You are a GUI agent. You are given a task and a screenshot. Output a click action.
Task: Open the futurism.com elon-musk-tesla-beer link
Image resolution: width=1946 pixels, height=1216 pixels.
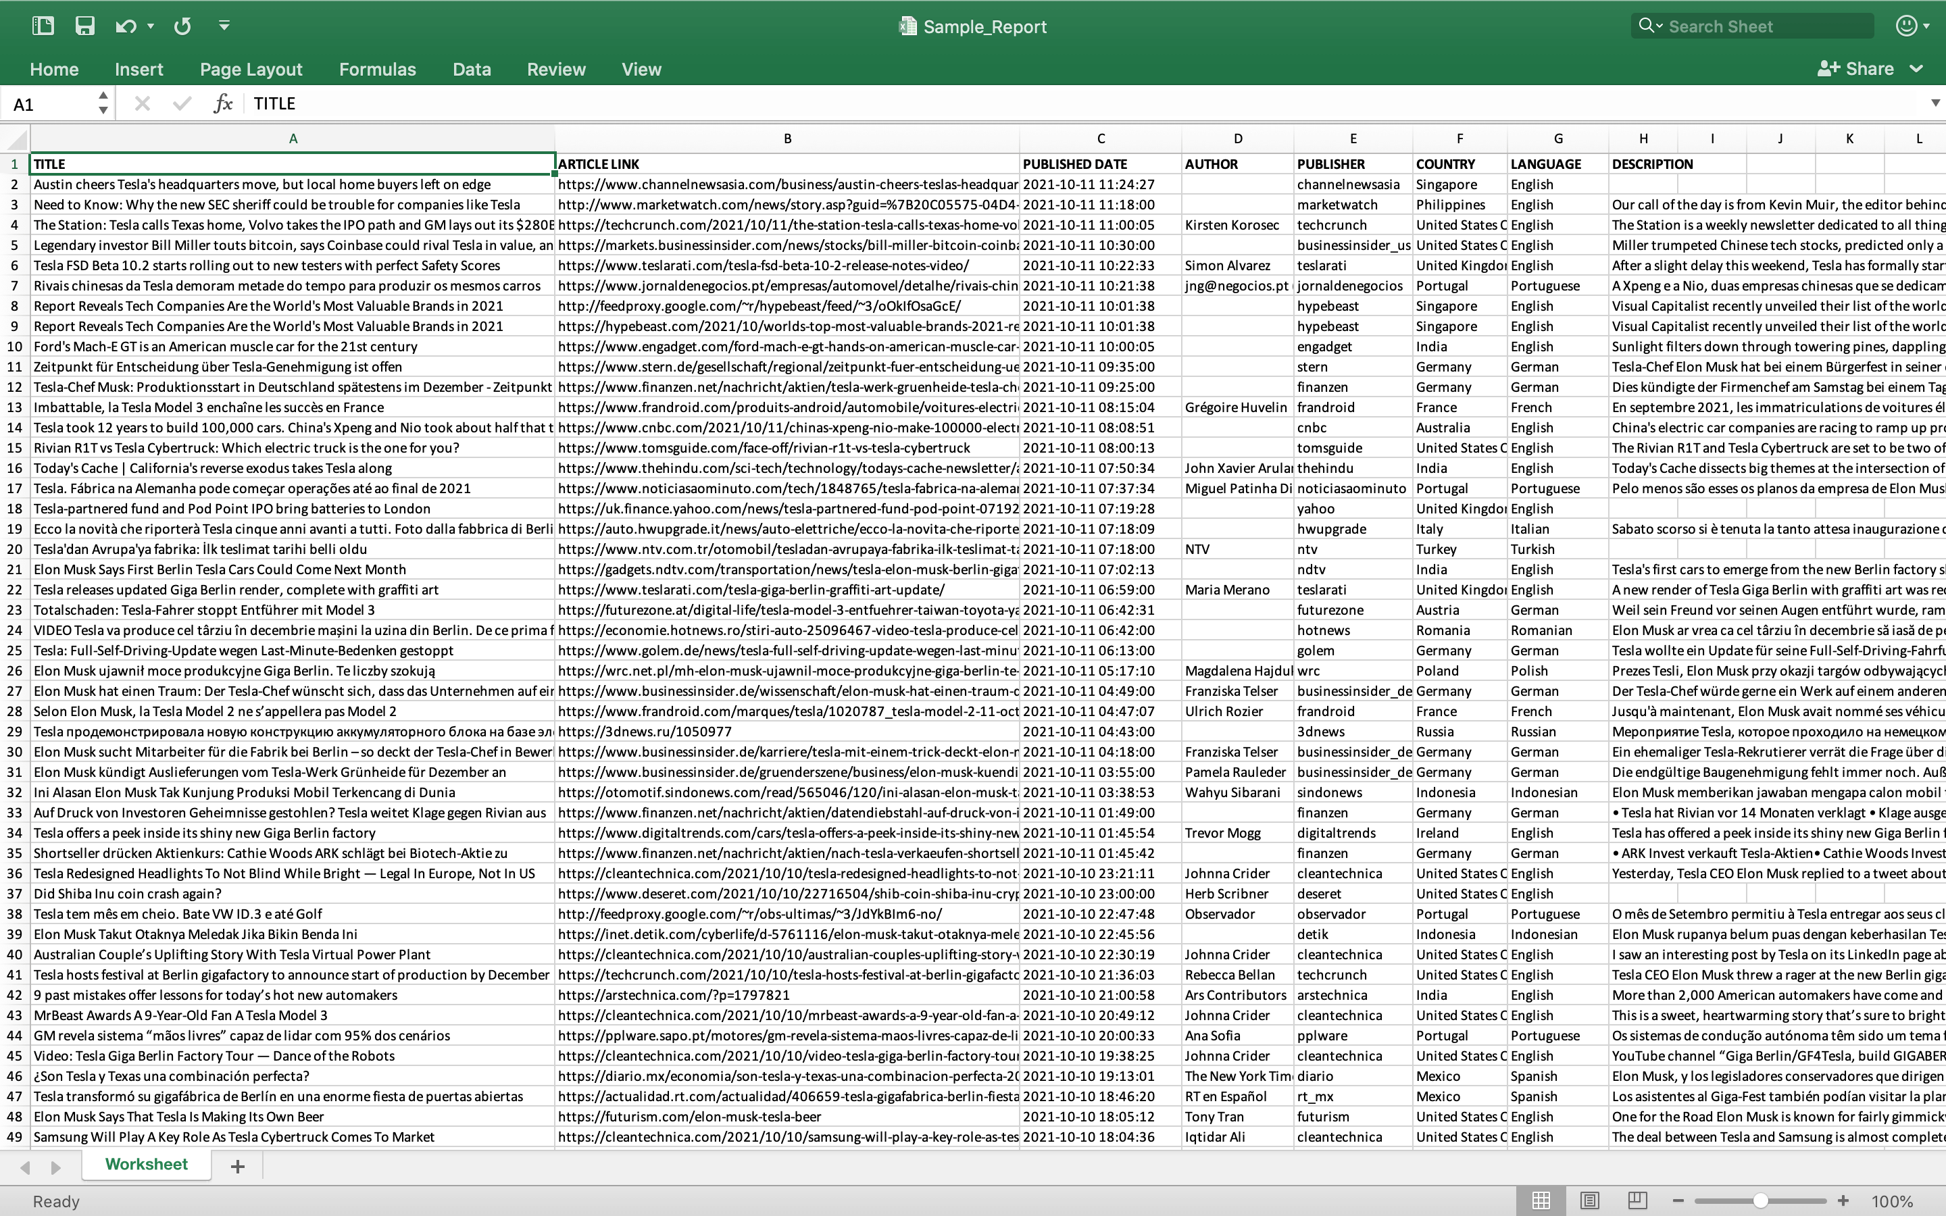787,1117
